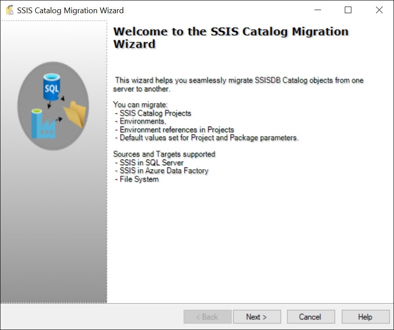394x330 pixels.
Task: Cancel the migration wizard
Action: [310, 317]
